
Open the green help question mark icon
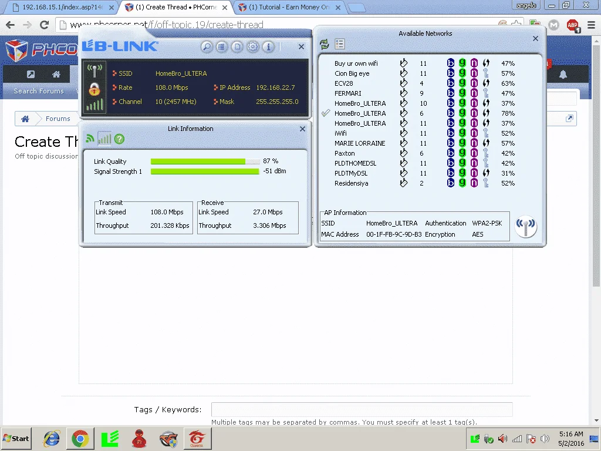pos(119,139)
